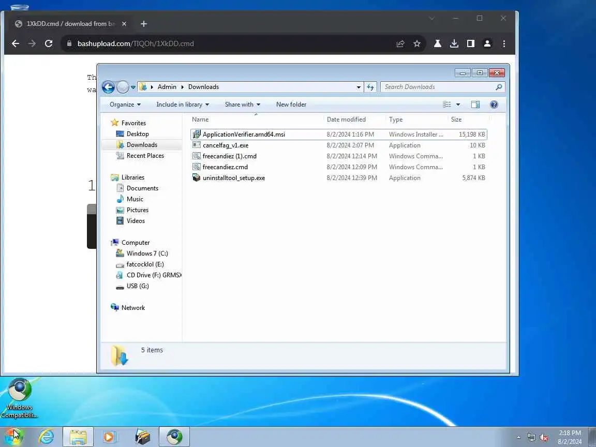596x447 pixels.
Task: Open Music library
Action: click(x=135, y=199)
